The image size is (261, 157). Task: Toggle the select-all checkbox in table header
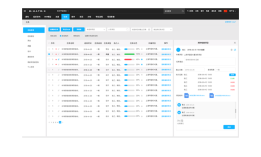click(49, 43)
